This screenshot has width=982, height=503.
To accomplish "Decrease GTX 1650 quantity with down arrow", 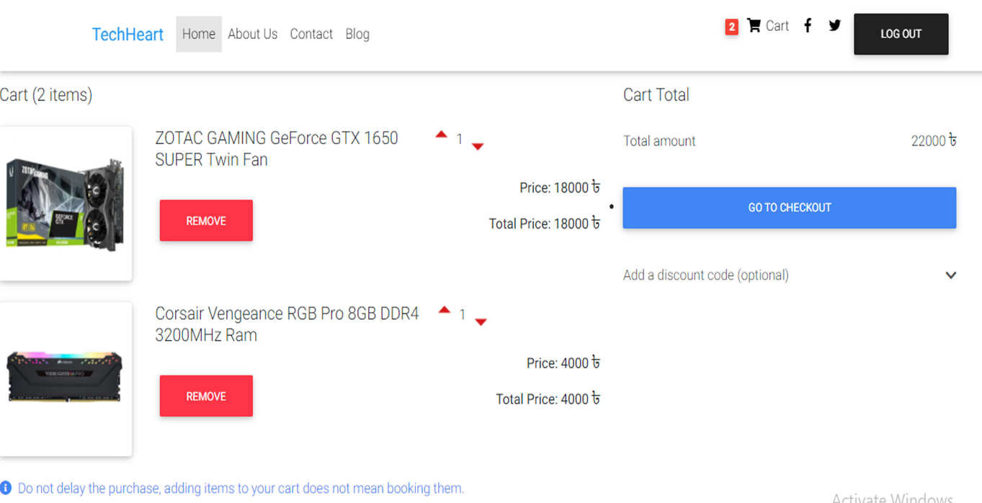I will pyautogui.click(x=478, y=146).
